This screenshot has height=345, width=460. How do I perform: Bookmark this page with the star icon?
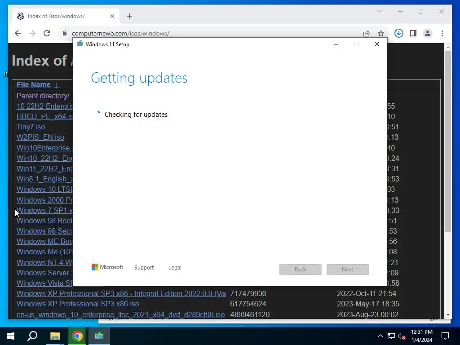pyautogui.click(x=381, y=33)
